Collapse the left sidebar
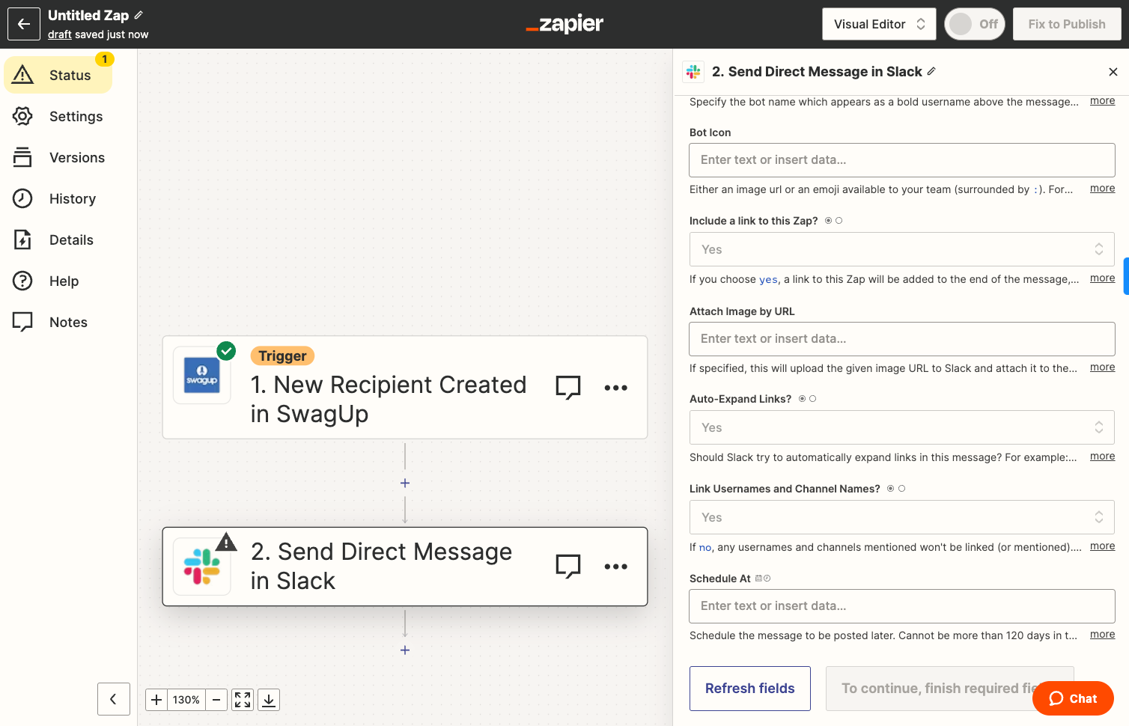This screenshot has height=726, width=1129. click(114, 699)
